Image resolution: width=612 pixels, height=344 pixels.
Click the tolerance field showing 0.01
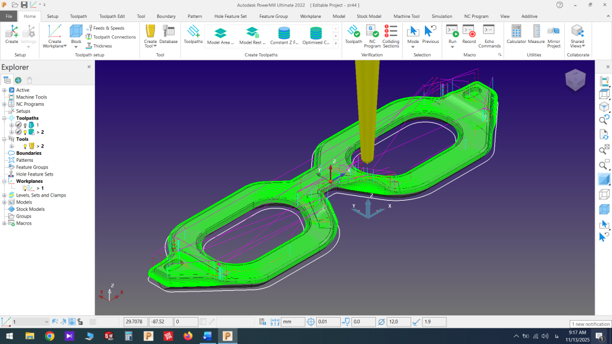(x=328, y=322)
